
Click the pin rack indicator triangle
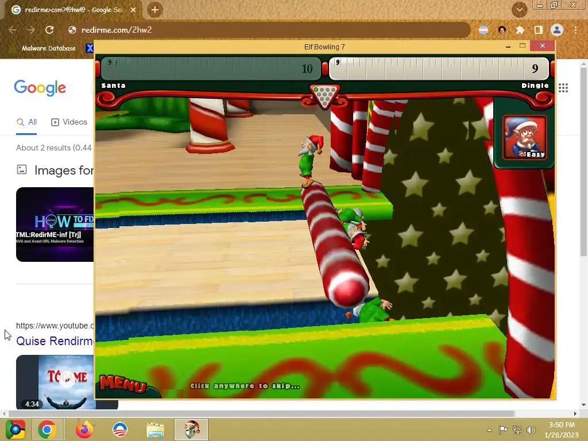click(325, 96)
